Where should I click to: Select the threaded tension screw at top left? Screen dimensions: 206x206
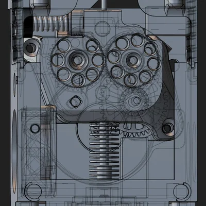[51, 24]
